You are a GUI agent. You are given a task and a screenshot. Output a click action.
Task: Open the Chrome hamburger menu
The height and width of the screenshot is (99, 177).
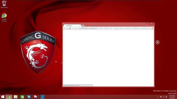click(x=152, y=28)
